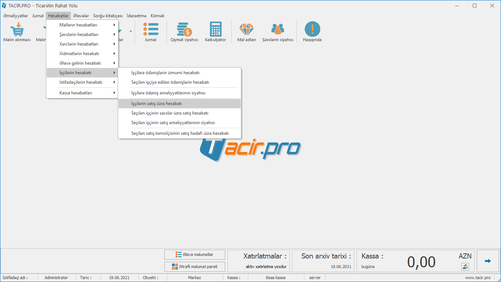Click the blue arrow button beside Kassa

pos(487,261)
